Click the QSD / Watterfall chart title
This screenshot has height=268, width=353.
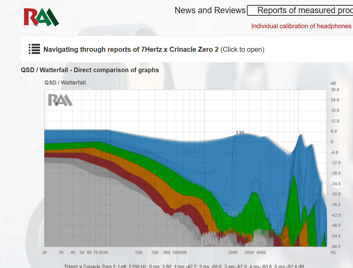coord(65,83)
